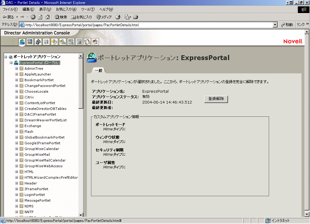This screenshot has height=224, width=310.
Task: Click the tree panel scroll down arrow
Action: (81, 215)
